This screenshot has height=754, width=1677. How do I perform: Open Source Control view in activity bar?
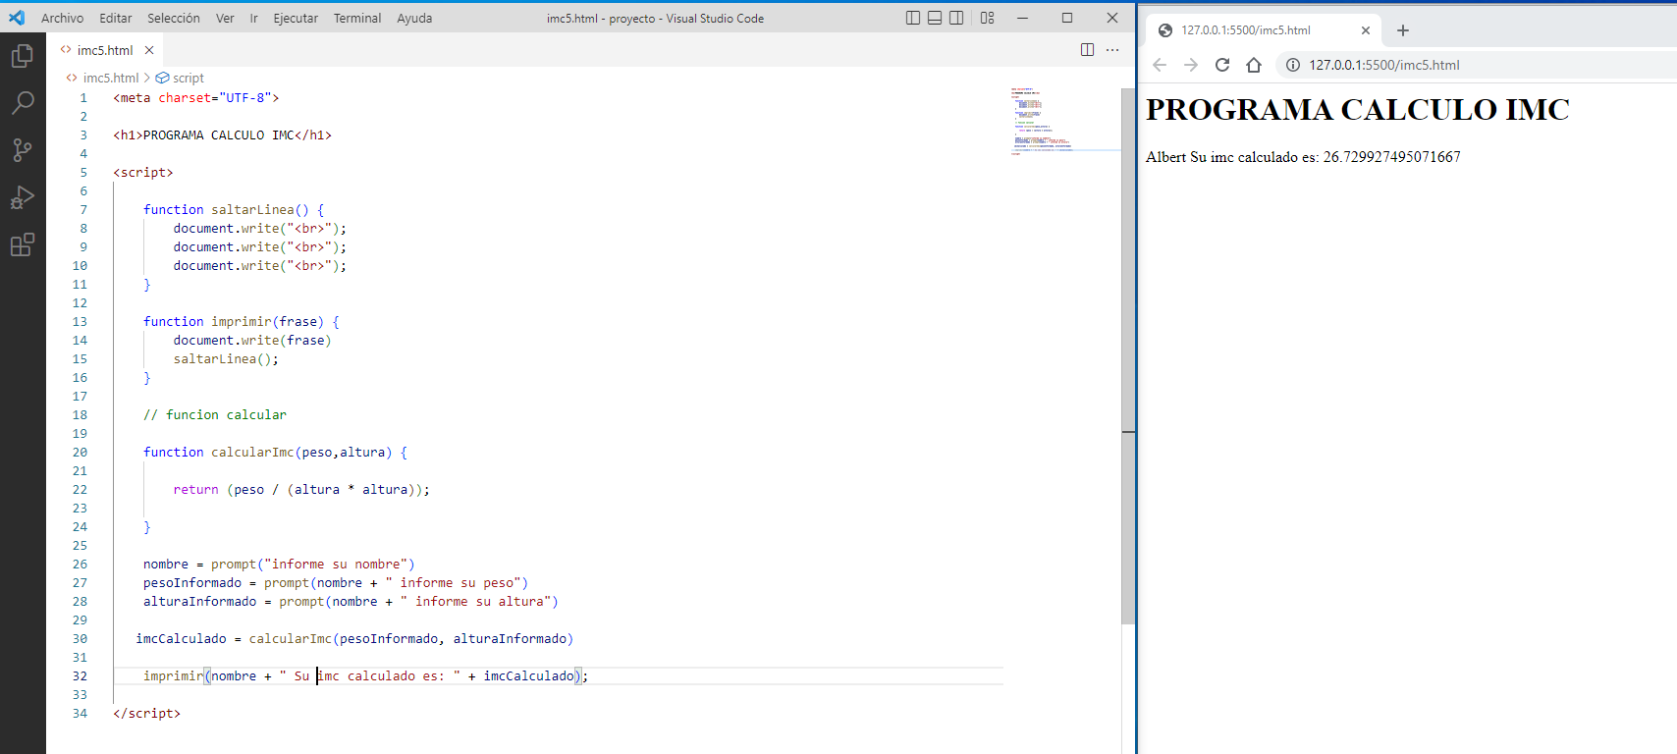[x=22, y=149]
